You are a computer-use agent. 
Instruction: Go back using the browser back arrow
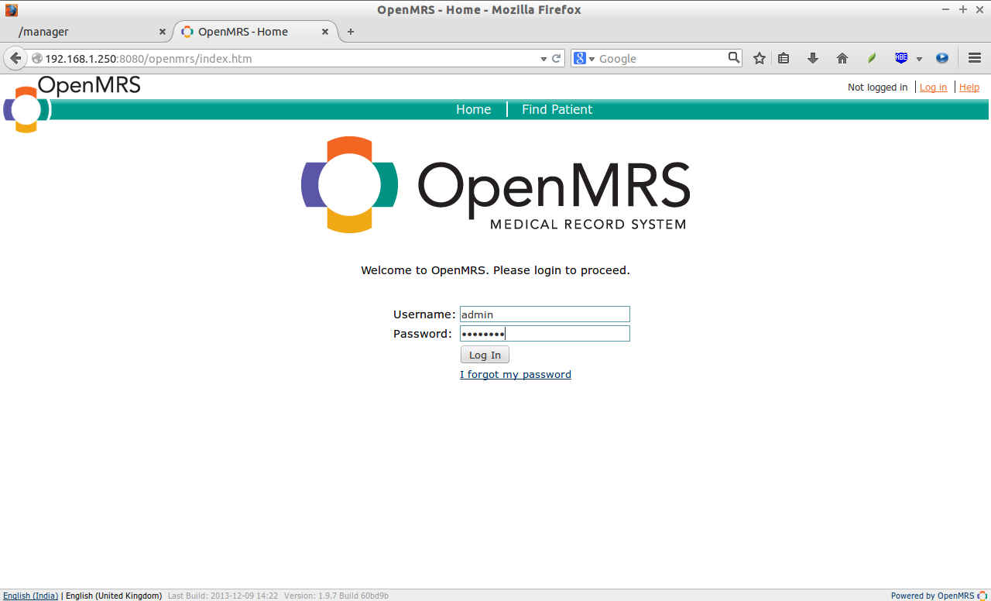click(15, 58)
